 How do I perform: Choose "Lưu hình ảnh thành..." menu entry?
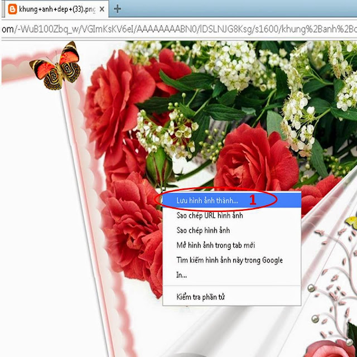pyautogui.click(x=232, y=200)
